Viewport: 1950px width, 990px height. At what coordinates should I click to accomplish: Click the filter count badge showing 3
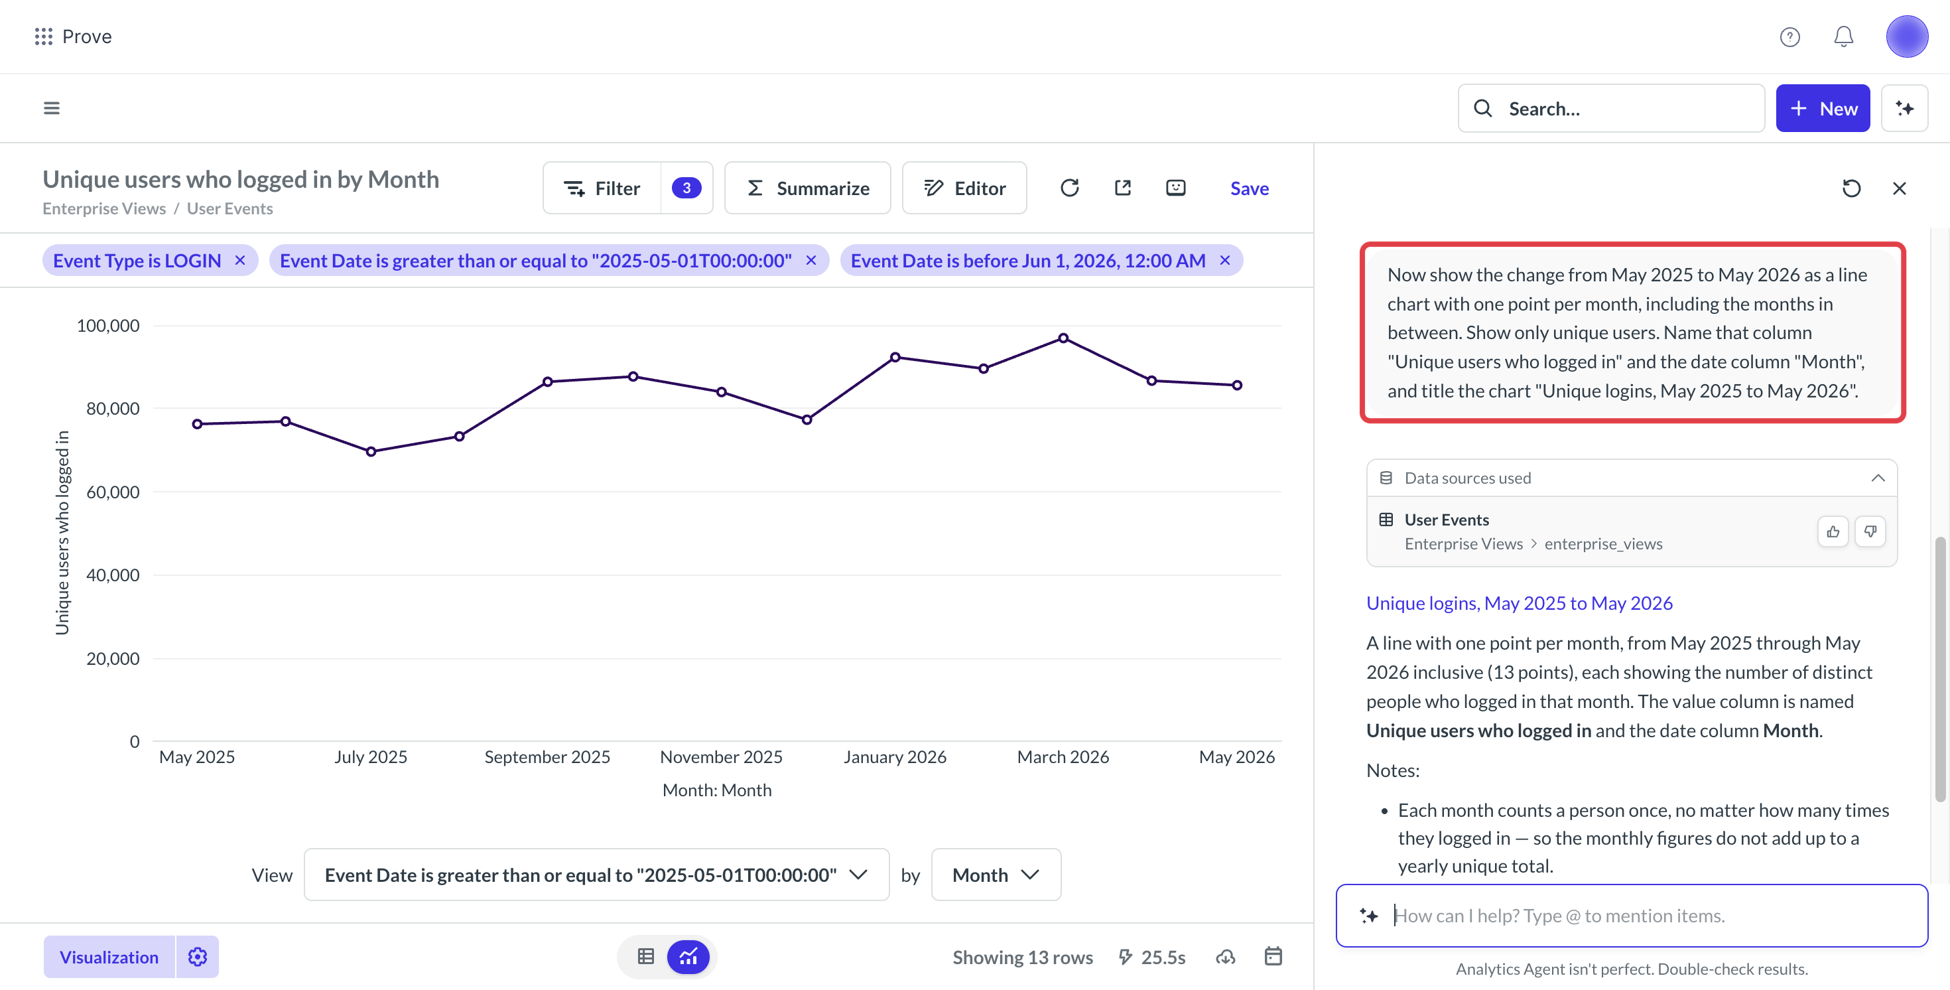click(x=686, y=188)
